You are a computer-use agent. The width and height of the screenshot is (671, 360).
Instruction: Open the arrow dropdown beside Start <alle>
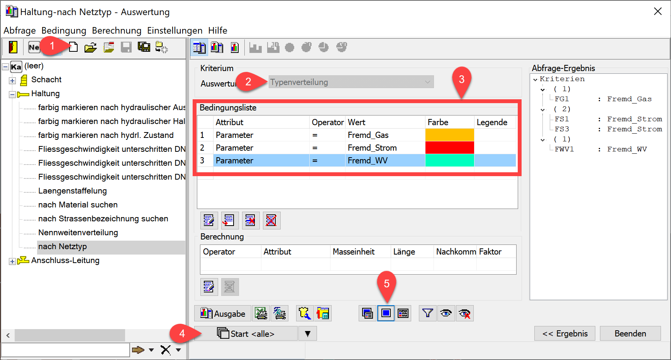(x=307, y=334)
